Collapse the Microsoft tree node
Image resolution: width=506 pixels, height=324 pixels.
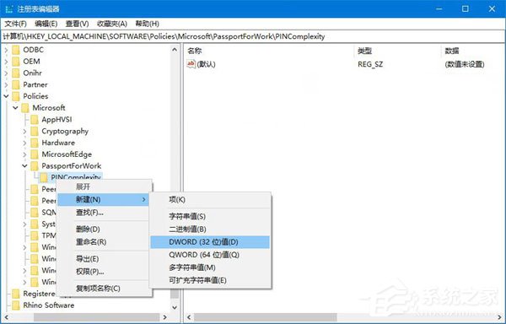click(x=15, y=108)
